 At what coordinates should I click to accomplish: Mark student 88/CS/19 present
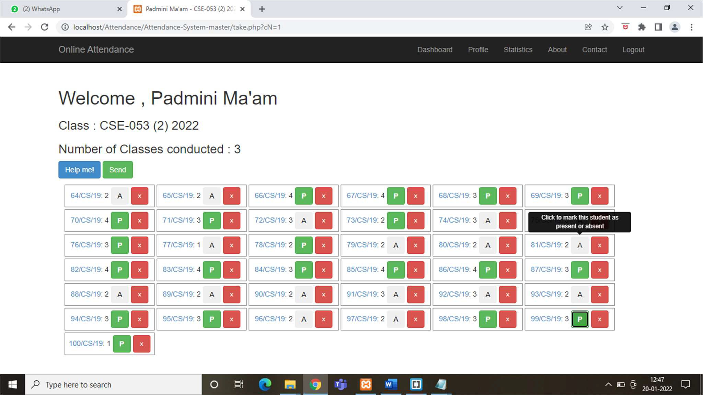coord(120,294)
